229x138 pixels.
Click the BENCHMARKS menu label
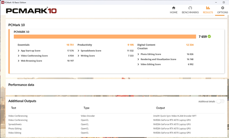190,12
